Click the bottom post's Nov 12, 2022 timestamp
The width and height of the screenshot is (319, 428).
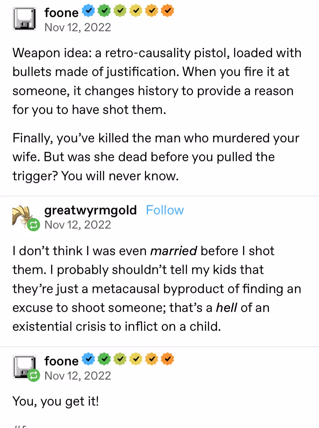click(x=78, y=376)
